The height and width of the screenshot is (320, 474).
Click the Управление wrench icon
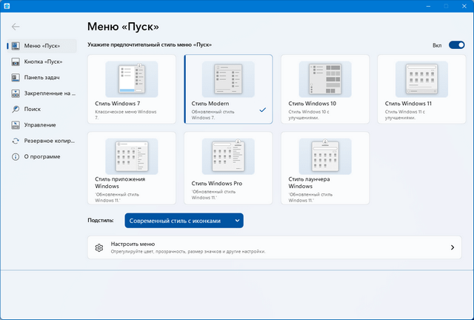pos(16,125)
